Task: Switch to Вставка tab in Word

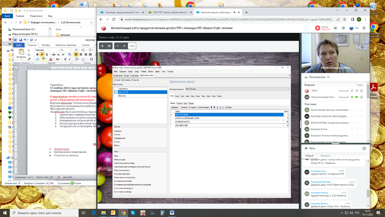Action: click(46, 45)
